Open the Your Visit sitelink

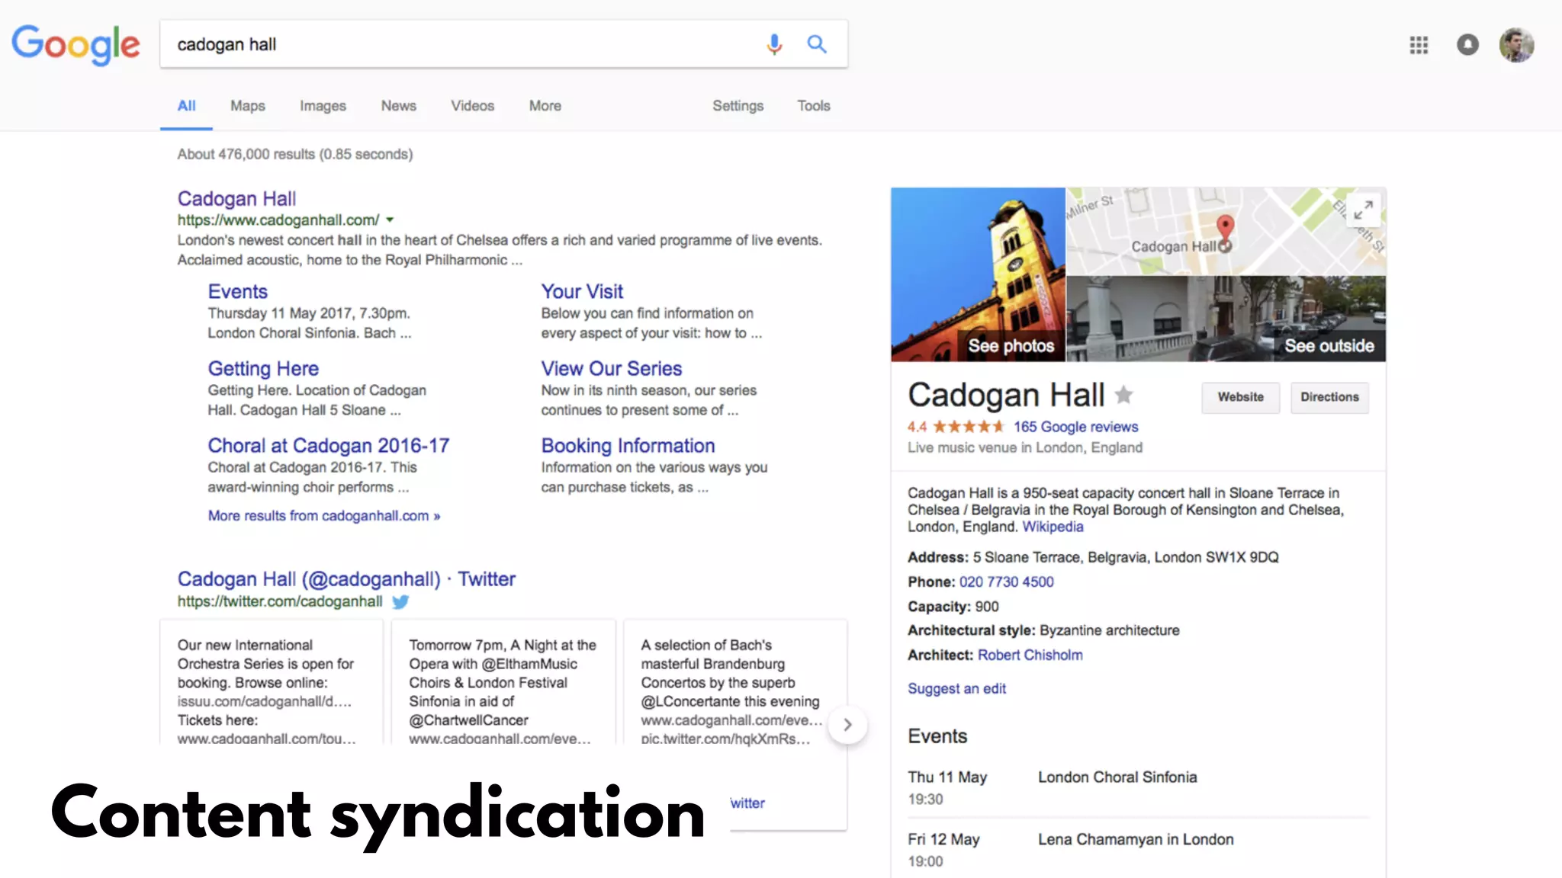pyautogui.click(x=582, y=292)
